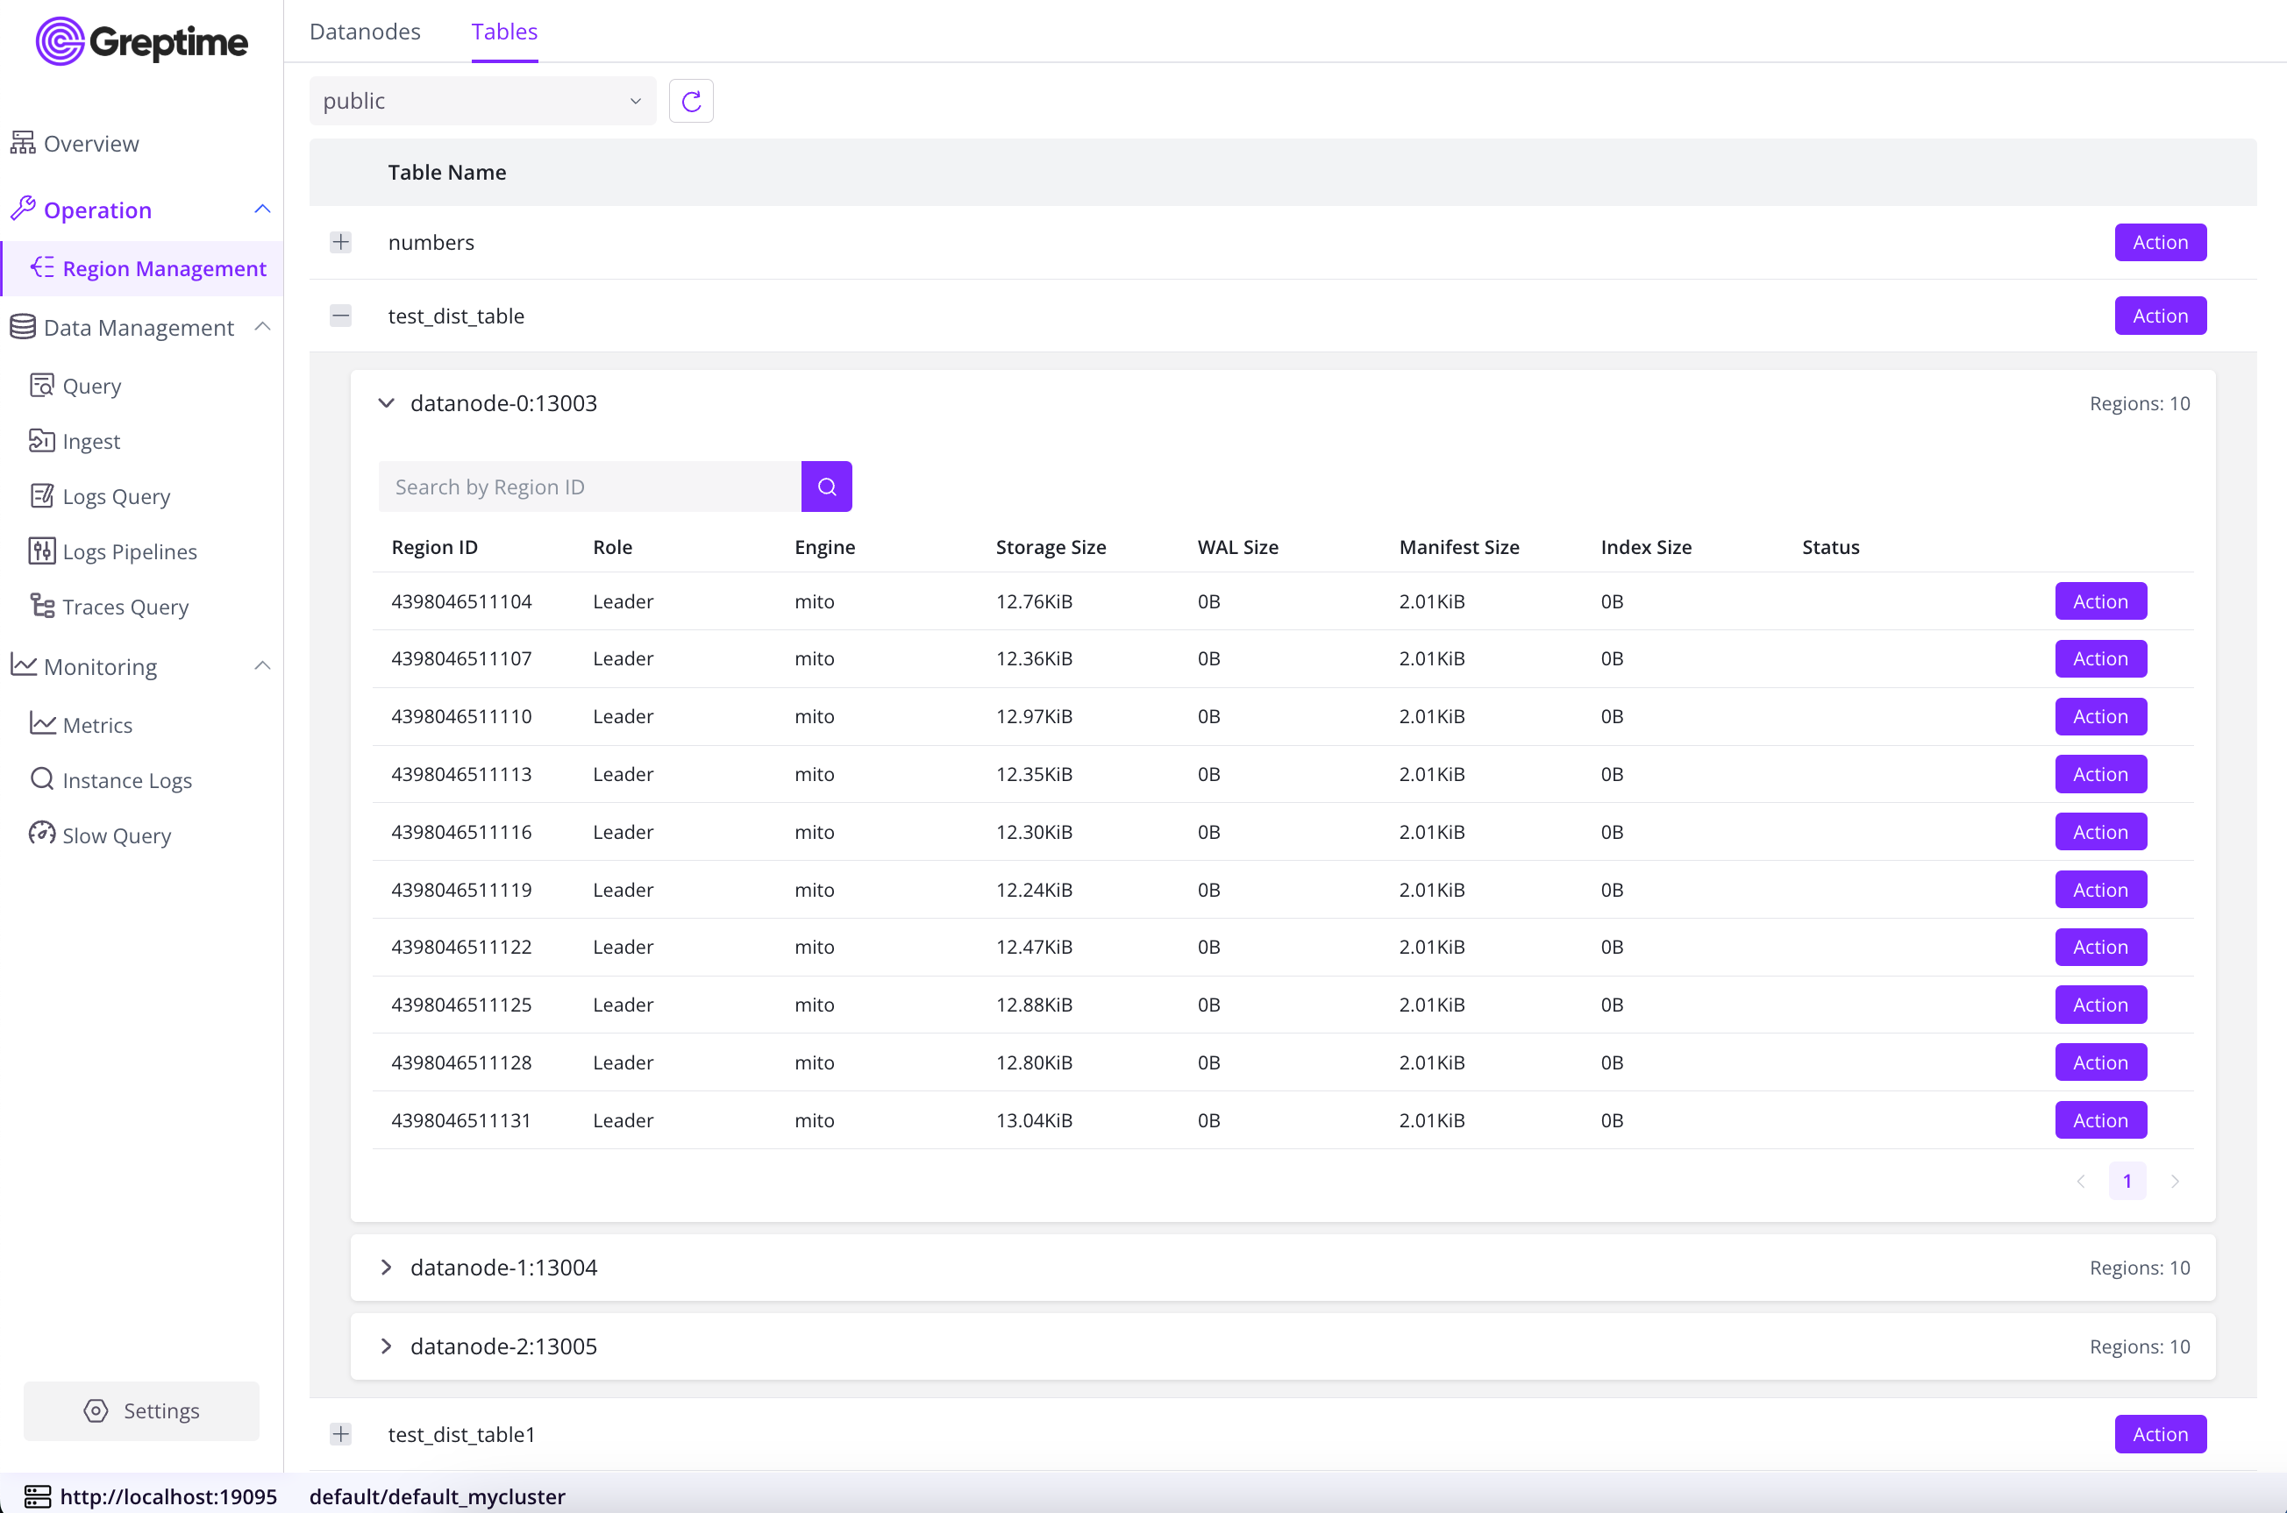Click the refresh icon next to the public dropdown

click(x=691, y=102)
